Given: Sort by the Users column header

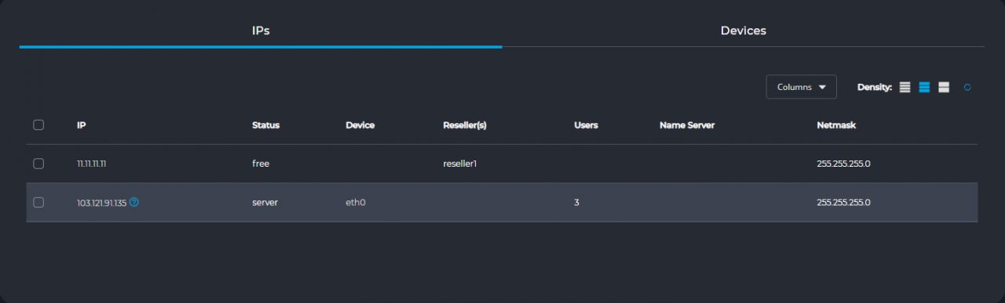Looking at the screenshot, I should click(586, 125).
